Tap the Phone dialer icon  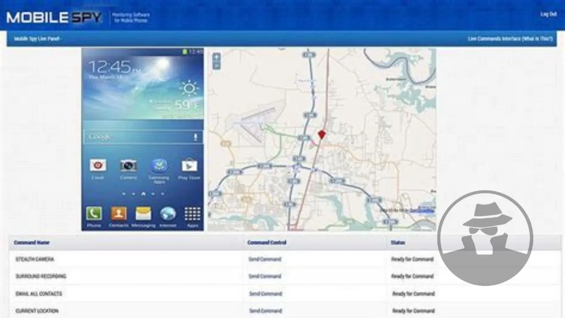click(x=94, y=214)
